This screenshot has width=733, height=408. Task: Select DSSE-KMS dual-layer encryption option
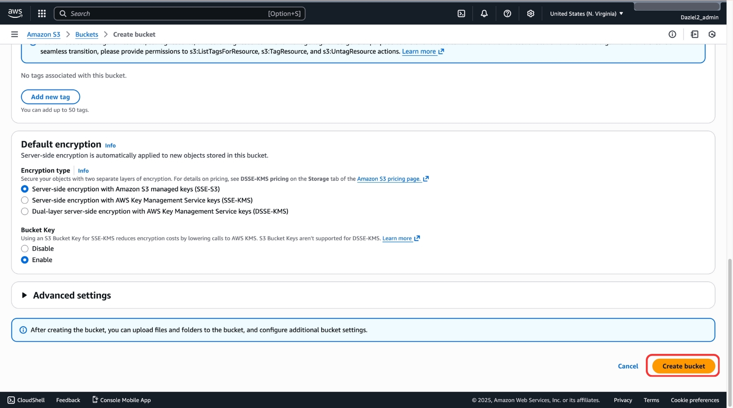point(25,211)
